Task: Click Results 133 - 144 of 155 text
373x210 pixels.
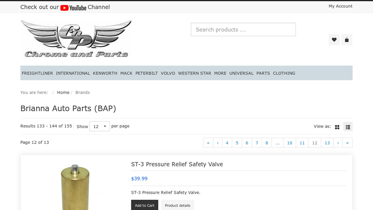Action: [x=46, y=126]
